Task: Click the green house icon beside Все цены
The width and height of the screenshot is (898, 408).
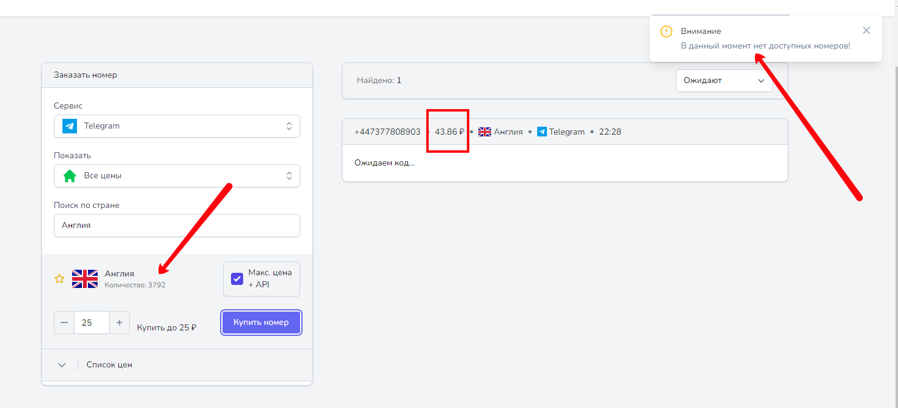Action: pyautogui.click(x=70, y=176)
